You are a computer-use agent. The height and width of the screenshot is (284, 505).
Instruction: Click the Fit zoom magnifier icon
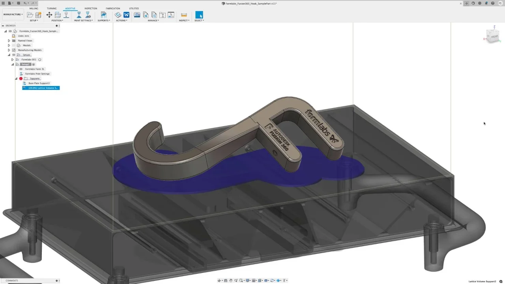click(x=241, y=280)
